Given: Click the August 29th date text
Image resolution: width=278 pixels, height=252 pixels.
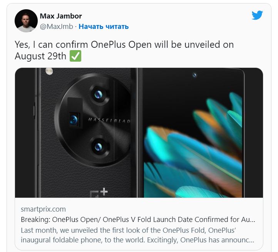Looking at the screenshot, I should coord(40,56).
